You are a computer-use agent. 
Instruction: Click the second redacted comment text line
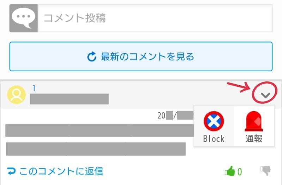(96, 148)
